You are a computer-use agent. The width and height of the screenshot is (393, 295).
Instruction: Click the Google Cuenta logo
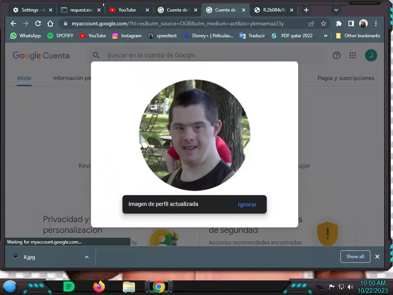coord(41,55)
